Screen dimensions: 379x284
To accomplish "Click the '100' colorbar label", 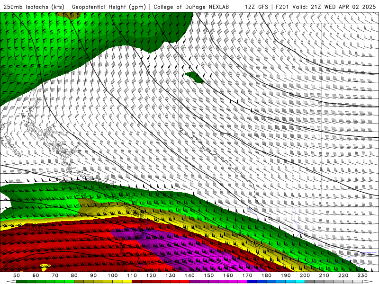I will (x=113, y=275).
